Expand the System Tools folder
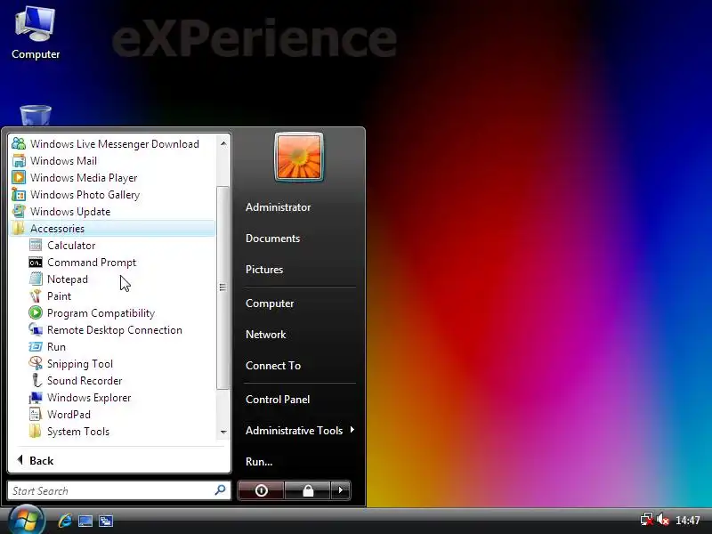This screenshot has height=534, width=712. (x=112, y=432)
